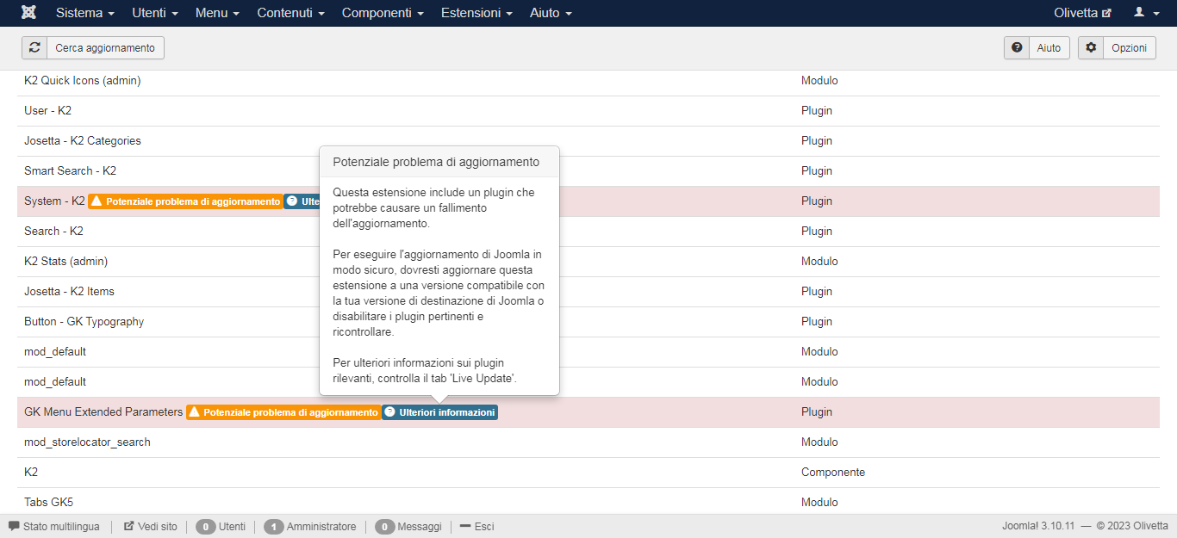Click the Joomla logo icon
The image size is (1177, 538).
pyautogui.click(x=28, y=13)
